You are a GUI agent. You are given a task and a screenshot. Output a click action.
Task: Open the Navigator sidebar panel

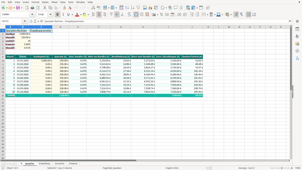point(297,51)
